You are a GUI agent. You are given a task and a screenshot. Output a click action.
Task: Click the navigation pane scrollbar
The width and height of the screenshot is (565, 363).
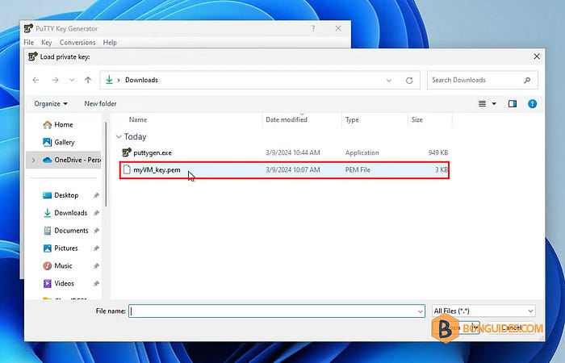click(106, 165)
